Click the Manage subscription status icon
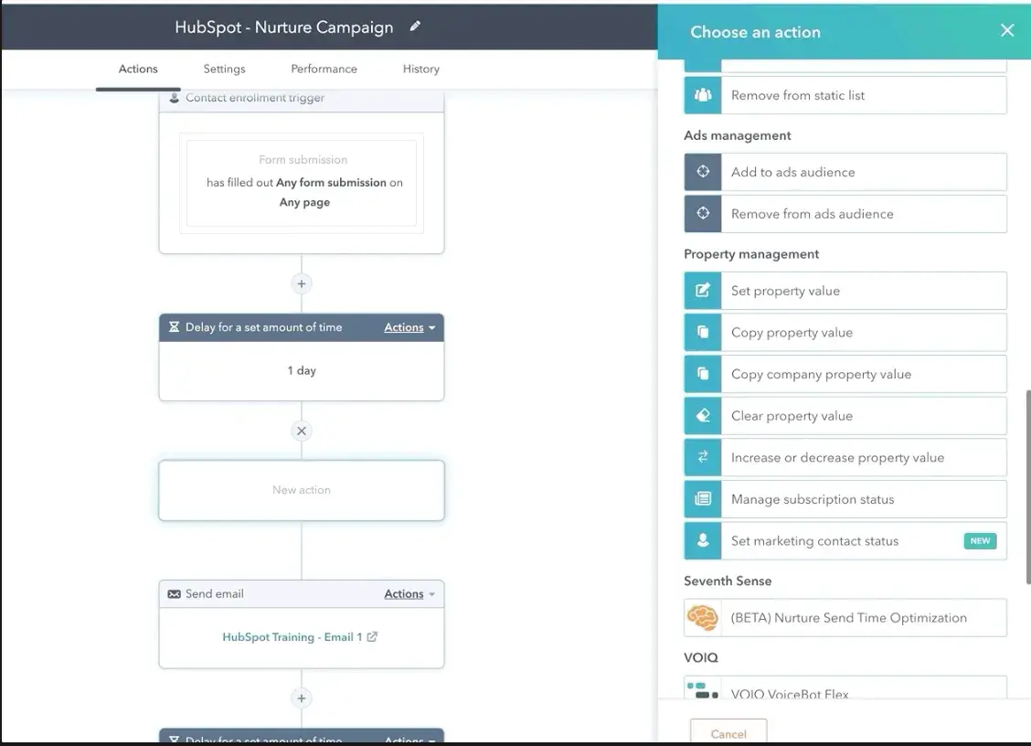The height and width of the screenshot is (746, 1031). 702,499
